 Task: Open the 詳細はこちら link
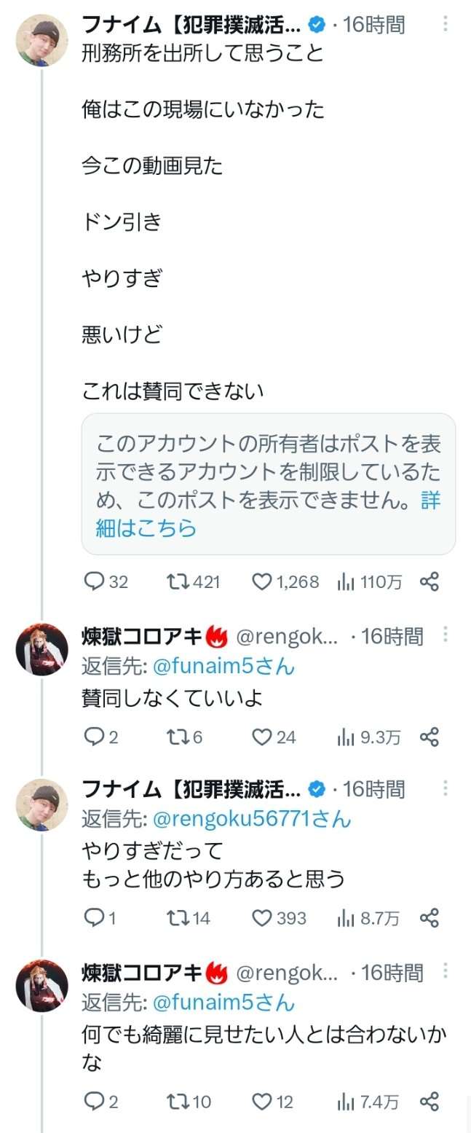coord(146,528)
